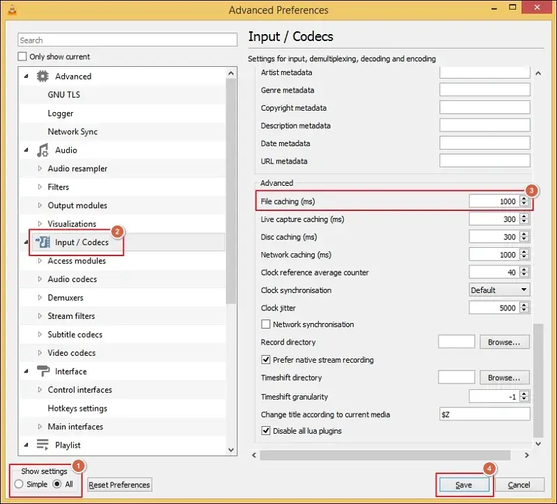Expand the Filters node under Audio

click(40, 187)
